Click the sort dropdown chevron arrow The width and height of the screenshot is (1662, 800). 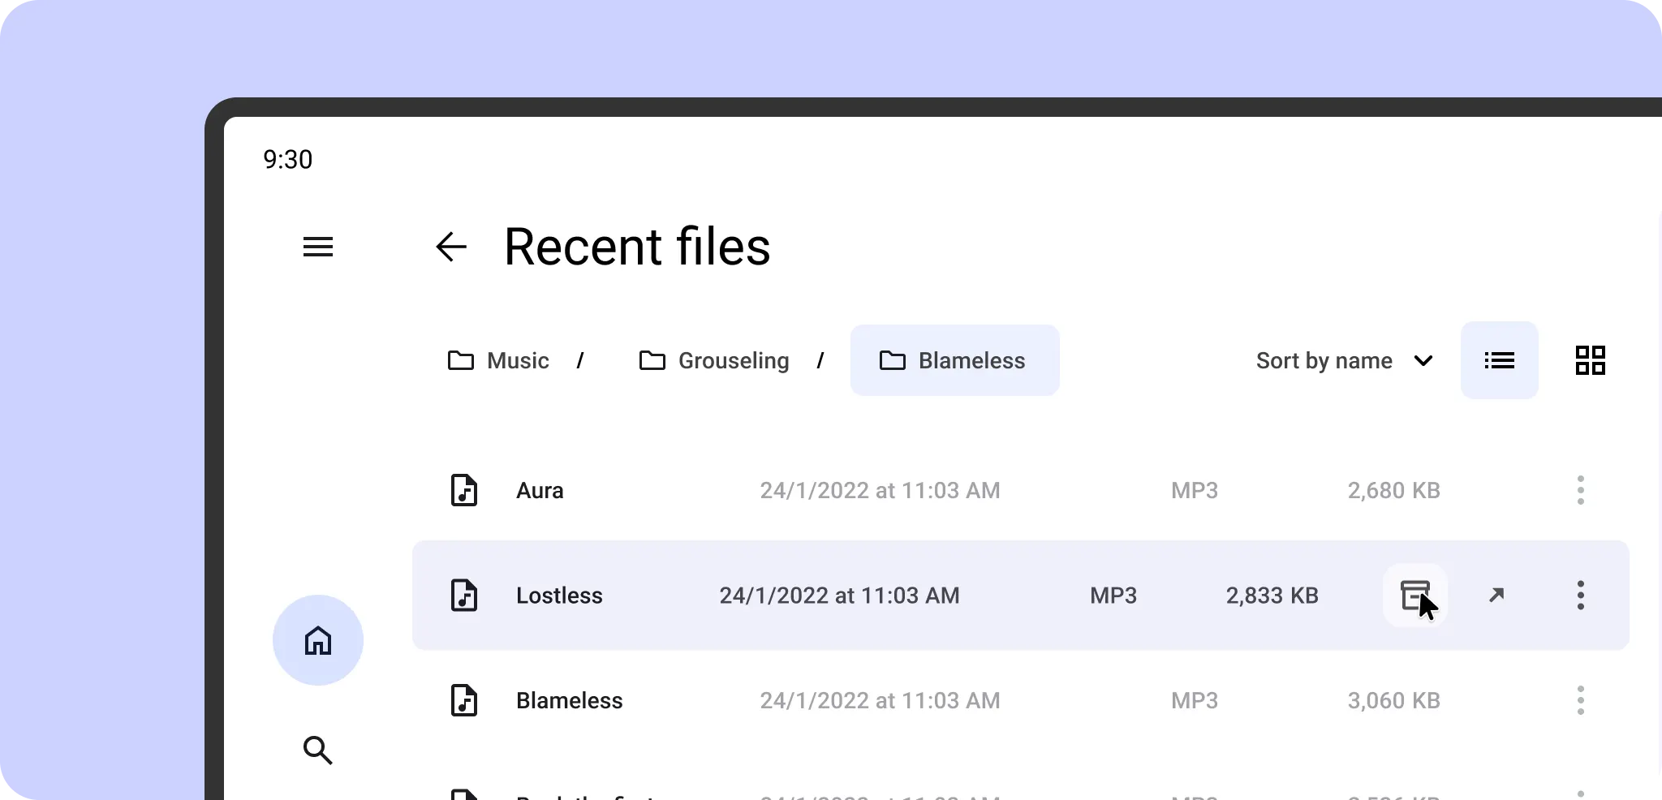[1423, 360]
